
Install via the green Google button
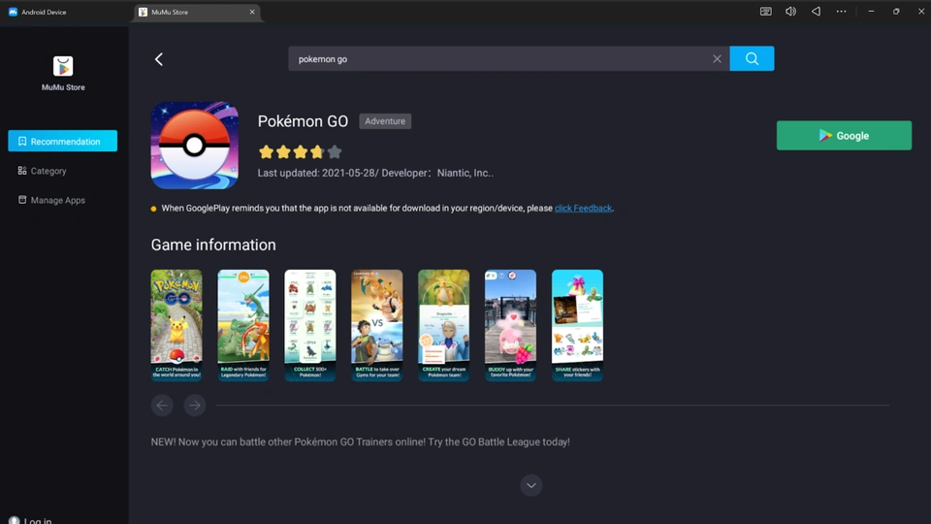click(844, 136)
